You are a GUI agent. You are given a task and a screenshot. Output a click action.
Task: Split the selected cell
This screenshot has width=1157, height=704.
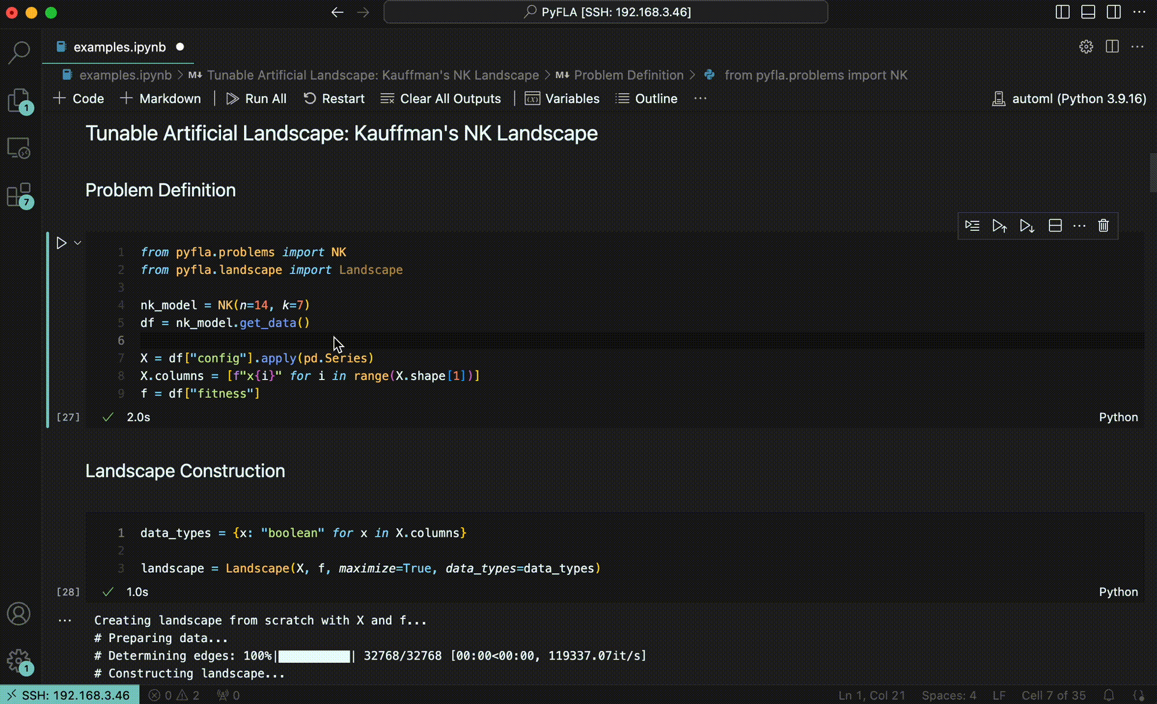(x=1055, y=226)
